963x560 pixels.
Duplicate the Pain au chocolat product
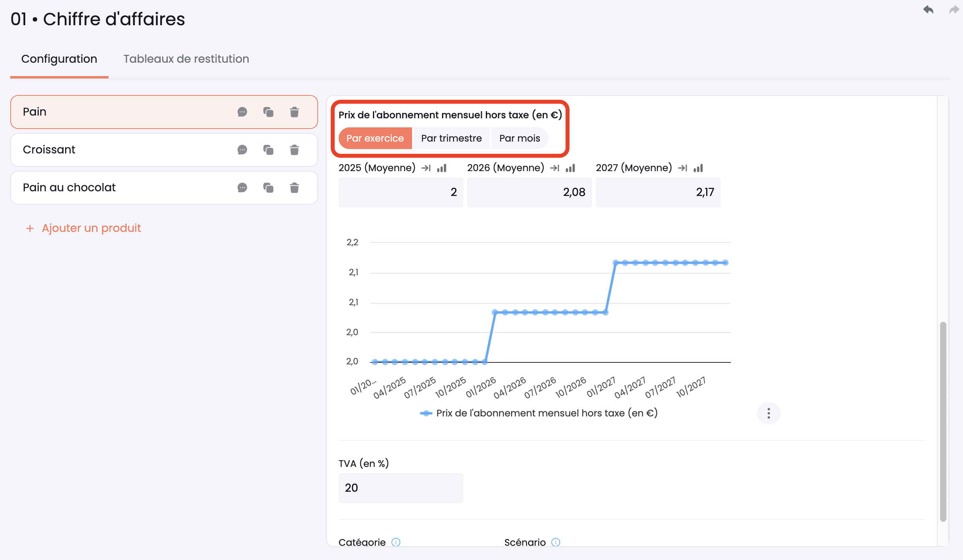pos(268,188)
